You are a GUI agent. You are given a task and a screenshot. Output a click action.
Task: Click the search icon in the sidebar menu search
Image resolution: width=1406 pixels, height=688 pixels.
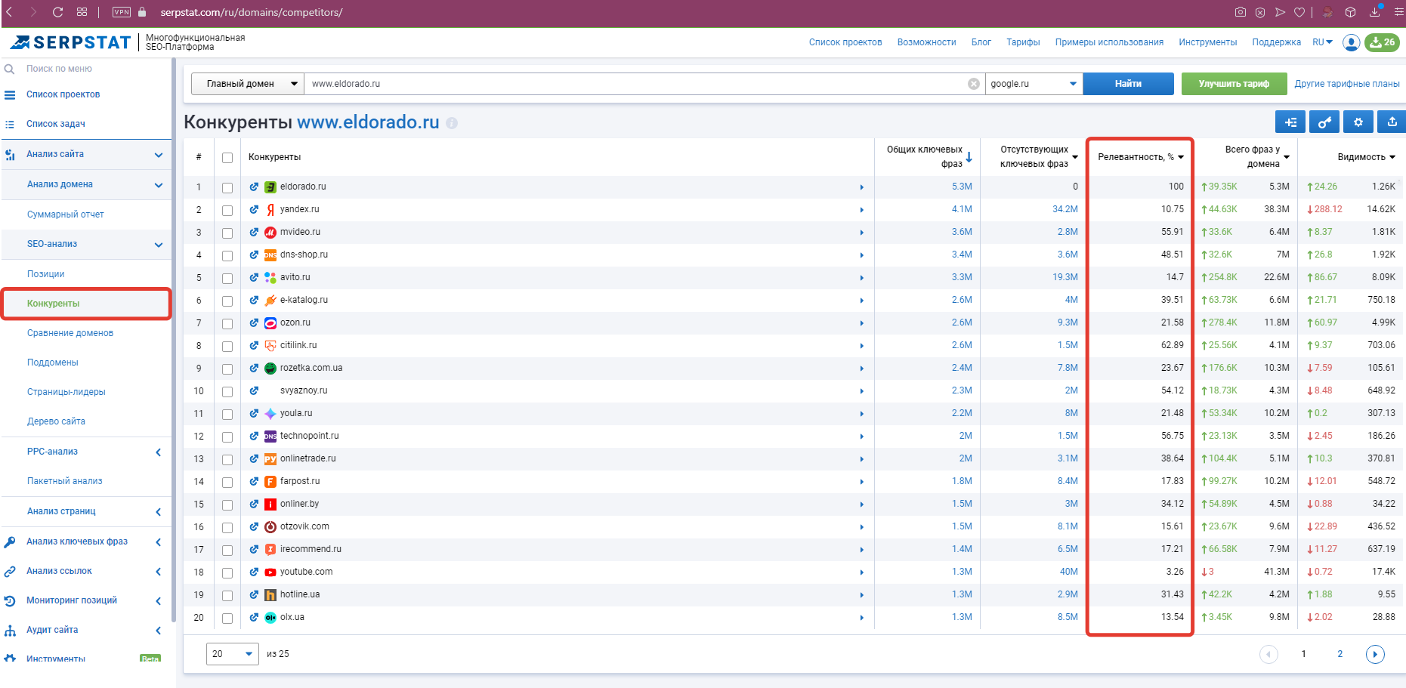[10, 69]
